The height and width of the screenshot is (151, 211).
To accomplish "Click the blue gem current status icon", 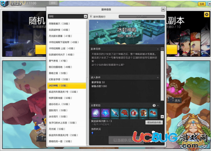I will (x=92, y=133).
